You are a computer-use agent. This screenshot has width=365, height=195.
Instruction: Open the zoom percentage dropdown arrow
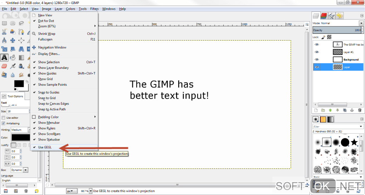[91, 191]
